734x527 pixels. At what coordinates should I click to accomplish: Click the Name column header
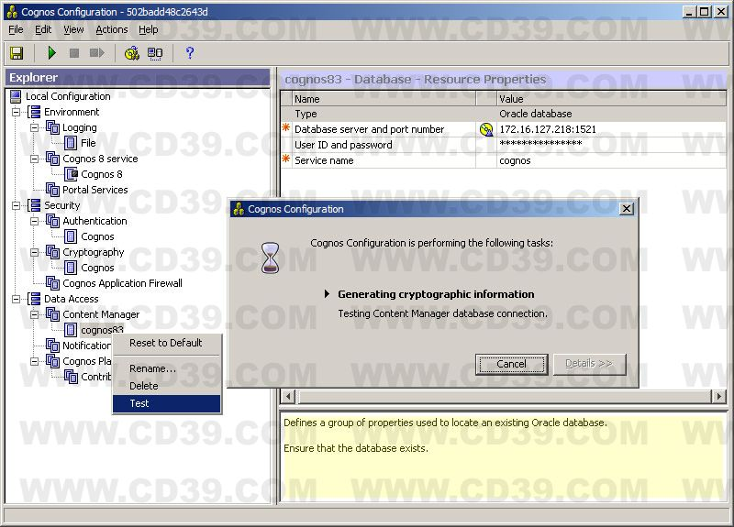[384, 99]
